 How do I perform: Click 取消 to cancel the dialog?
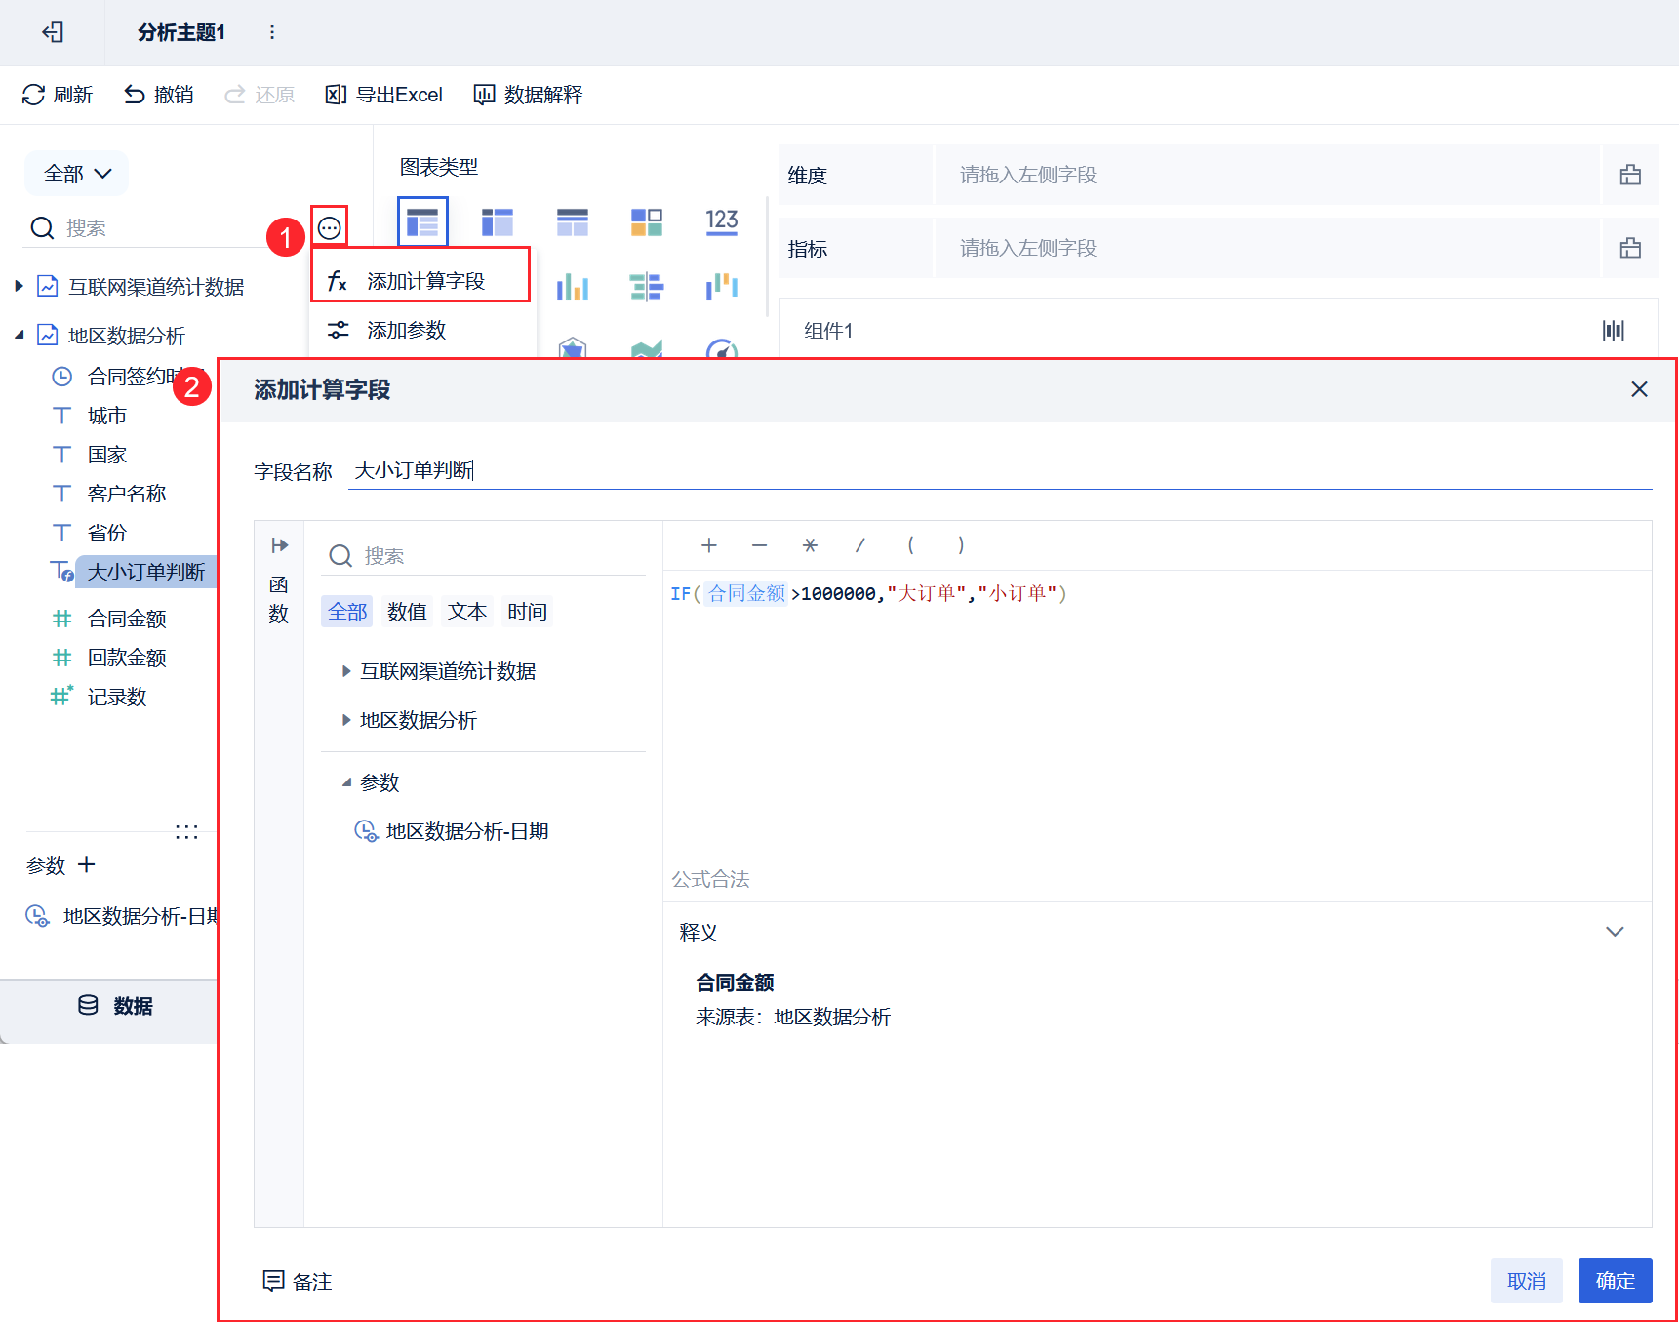(x=1527, y=1281)
